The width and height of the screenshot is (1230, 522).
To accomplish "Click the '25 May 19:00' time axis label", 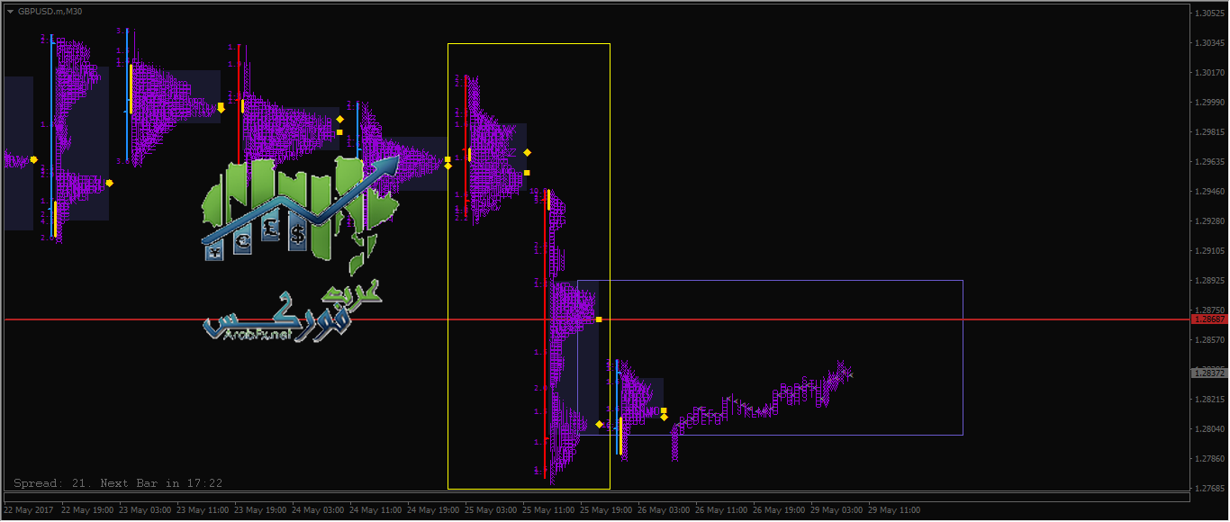I will pyautogui.click(x=606, y=510).
